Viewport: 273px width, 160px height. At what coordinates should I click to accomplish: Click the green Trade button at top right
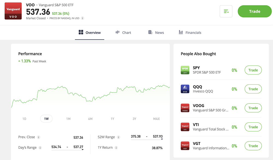tap(254, 11)
